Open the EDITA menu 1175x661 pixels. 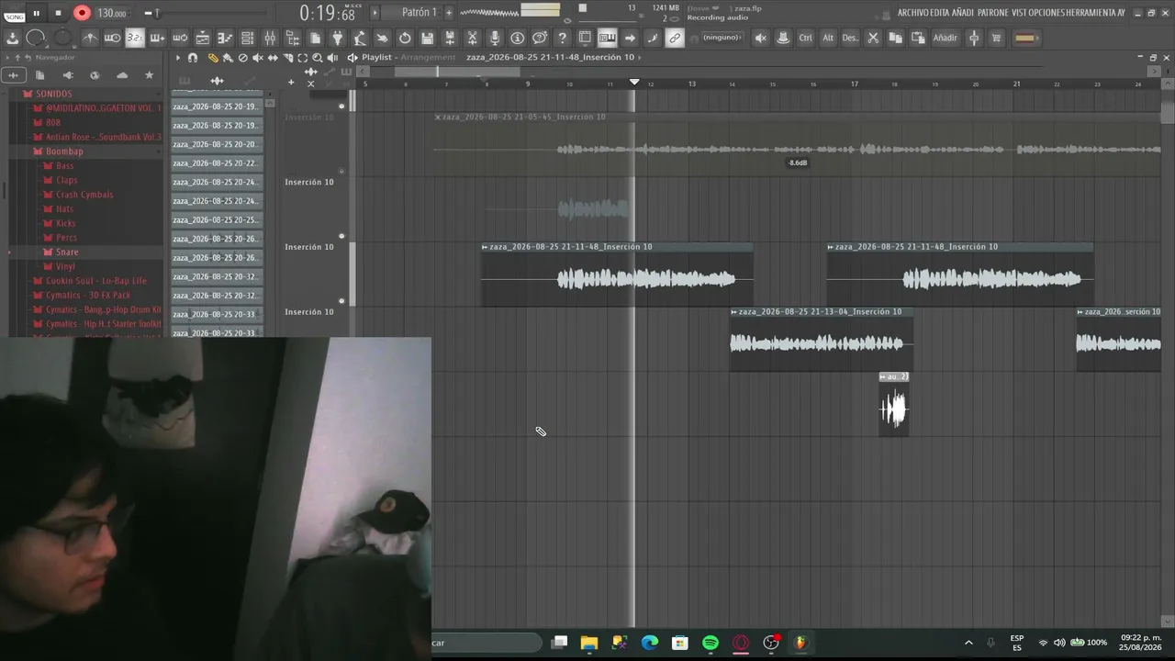(940, 13)
